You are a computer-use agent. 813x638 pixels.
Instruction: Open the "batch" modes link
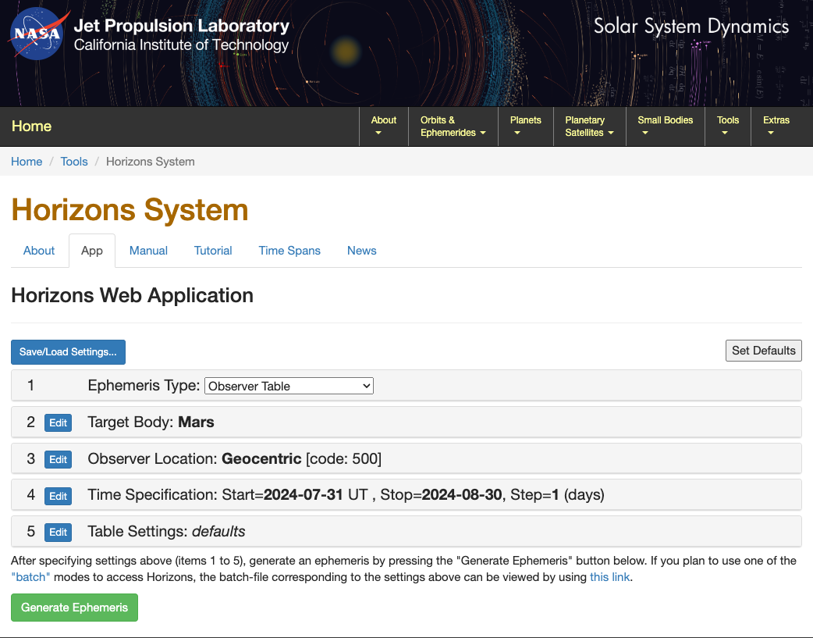[x=30, y=577]
